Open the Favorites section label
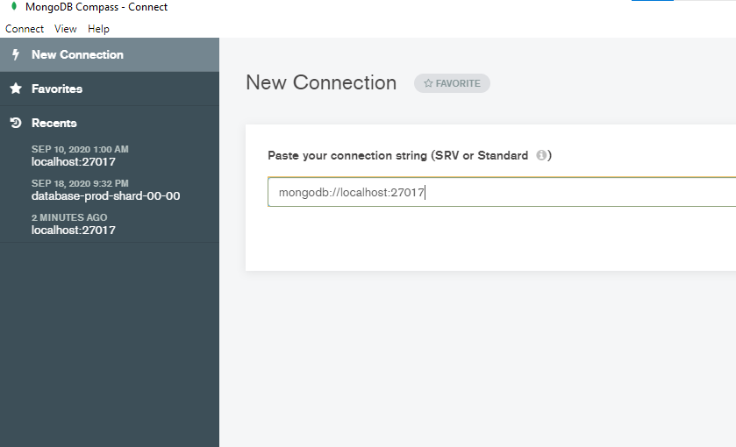The height and width of the screenshot is (447, 736). [x=57, y=89]
